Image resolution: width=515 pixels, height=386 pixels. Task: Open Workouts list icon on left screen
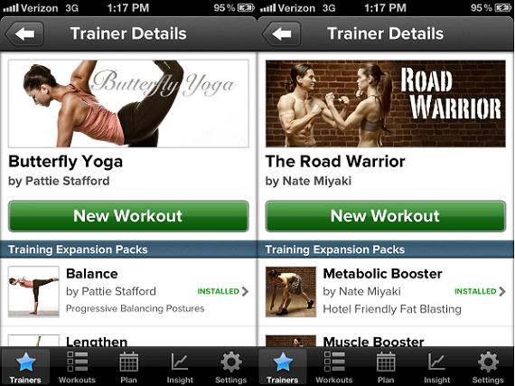[x=77, y=362]
